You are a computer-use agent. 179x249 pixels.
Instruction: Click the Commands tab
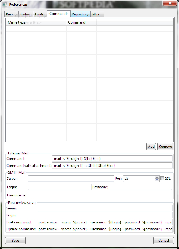click(59, 14)
